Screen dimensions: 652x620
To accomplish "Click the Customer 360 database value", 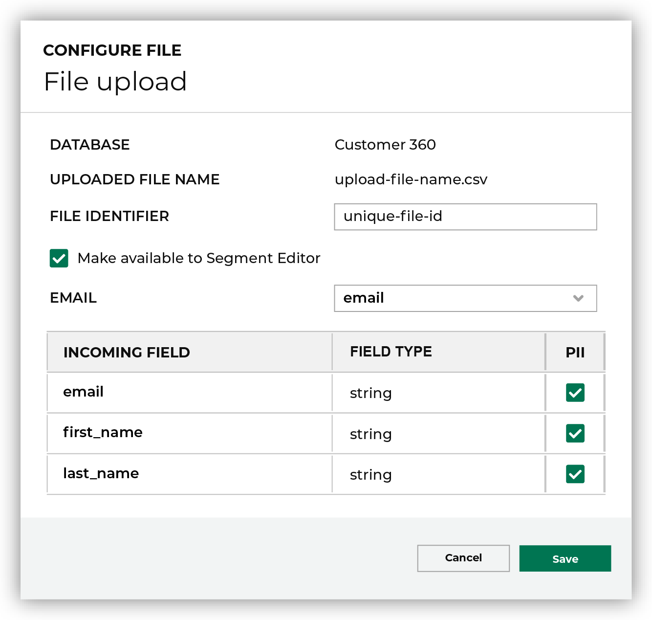I will [x=385, y=145].
